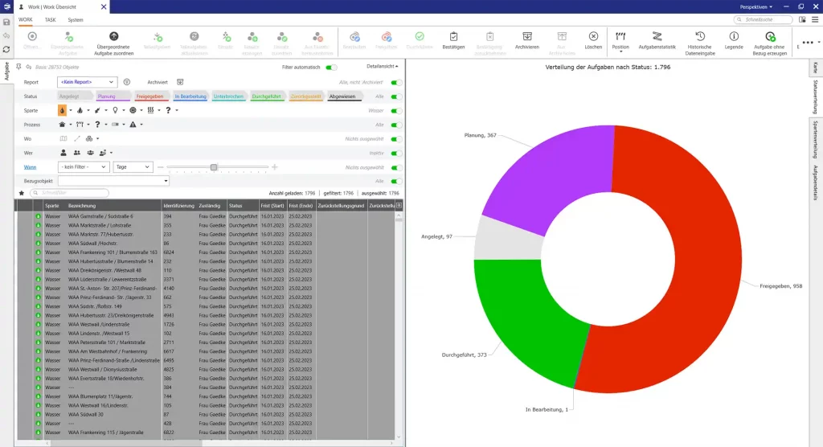Click the Durchgeführt status filter button

[264, 96]
